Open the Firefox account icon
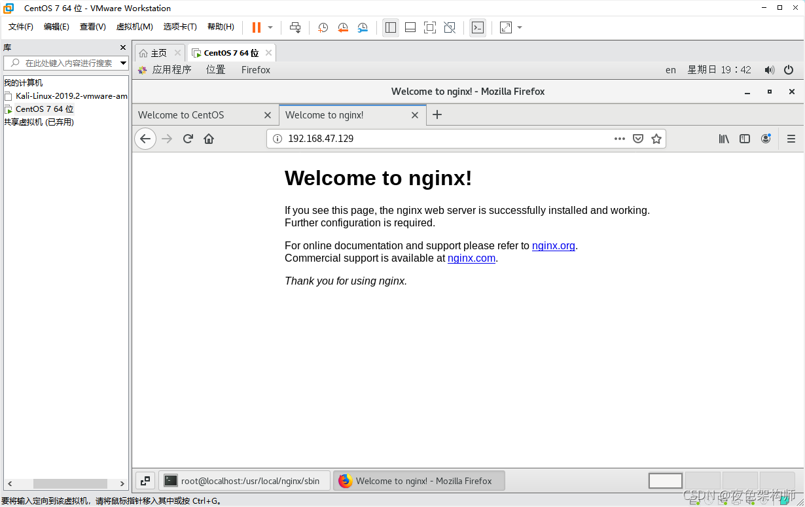 click(x=766, y=139)
